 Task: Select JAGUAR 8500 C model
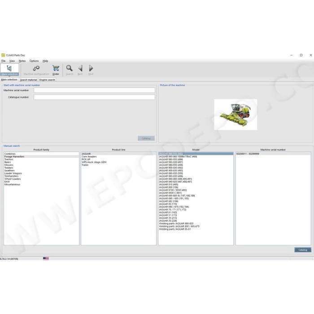(196, 193)
